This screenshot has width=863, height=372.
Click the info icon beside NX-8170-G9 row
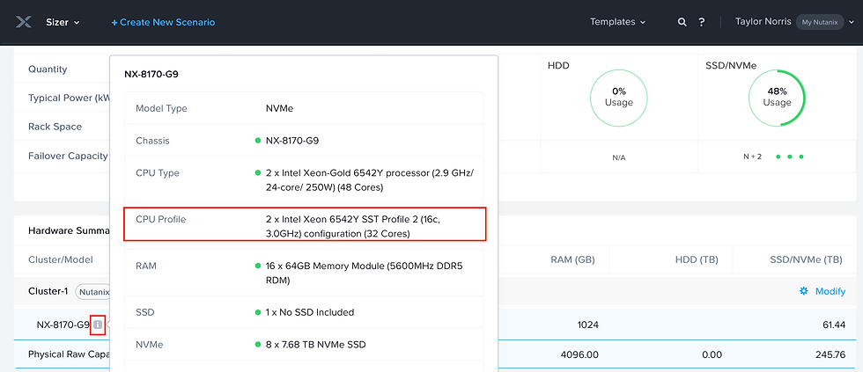[x=98, y=325]
